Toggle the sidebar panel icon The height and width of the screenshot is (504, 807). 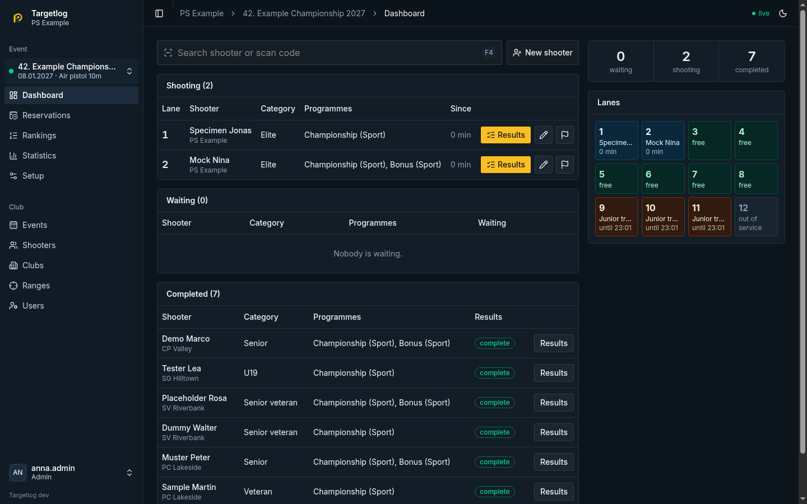[x=159, y=13]
